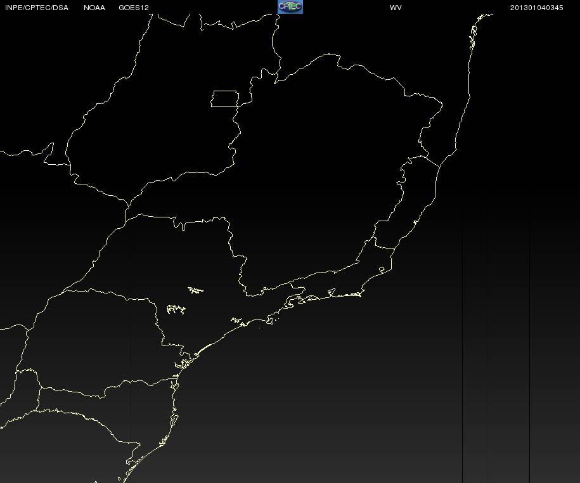Click the INPE/CPTEC/DSA header text
The height and width of the screenshot is (483, 580).
[x=37, y=8]
